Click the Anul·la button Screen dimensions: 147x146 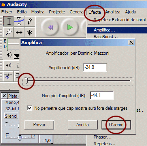(83, 125)
